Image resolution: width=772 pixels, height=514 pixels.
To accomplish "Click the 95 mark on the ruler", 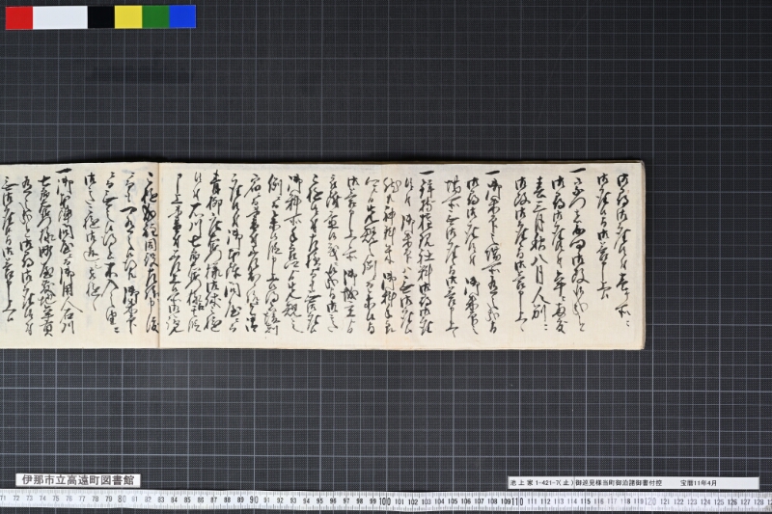I will click(319, 500).
